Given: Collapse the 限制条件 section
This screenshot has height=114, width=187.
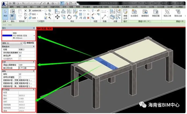Looking at the screenshot, I should pos(34,46).
